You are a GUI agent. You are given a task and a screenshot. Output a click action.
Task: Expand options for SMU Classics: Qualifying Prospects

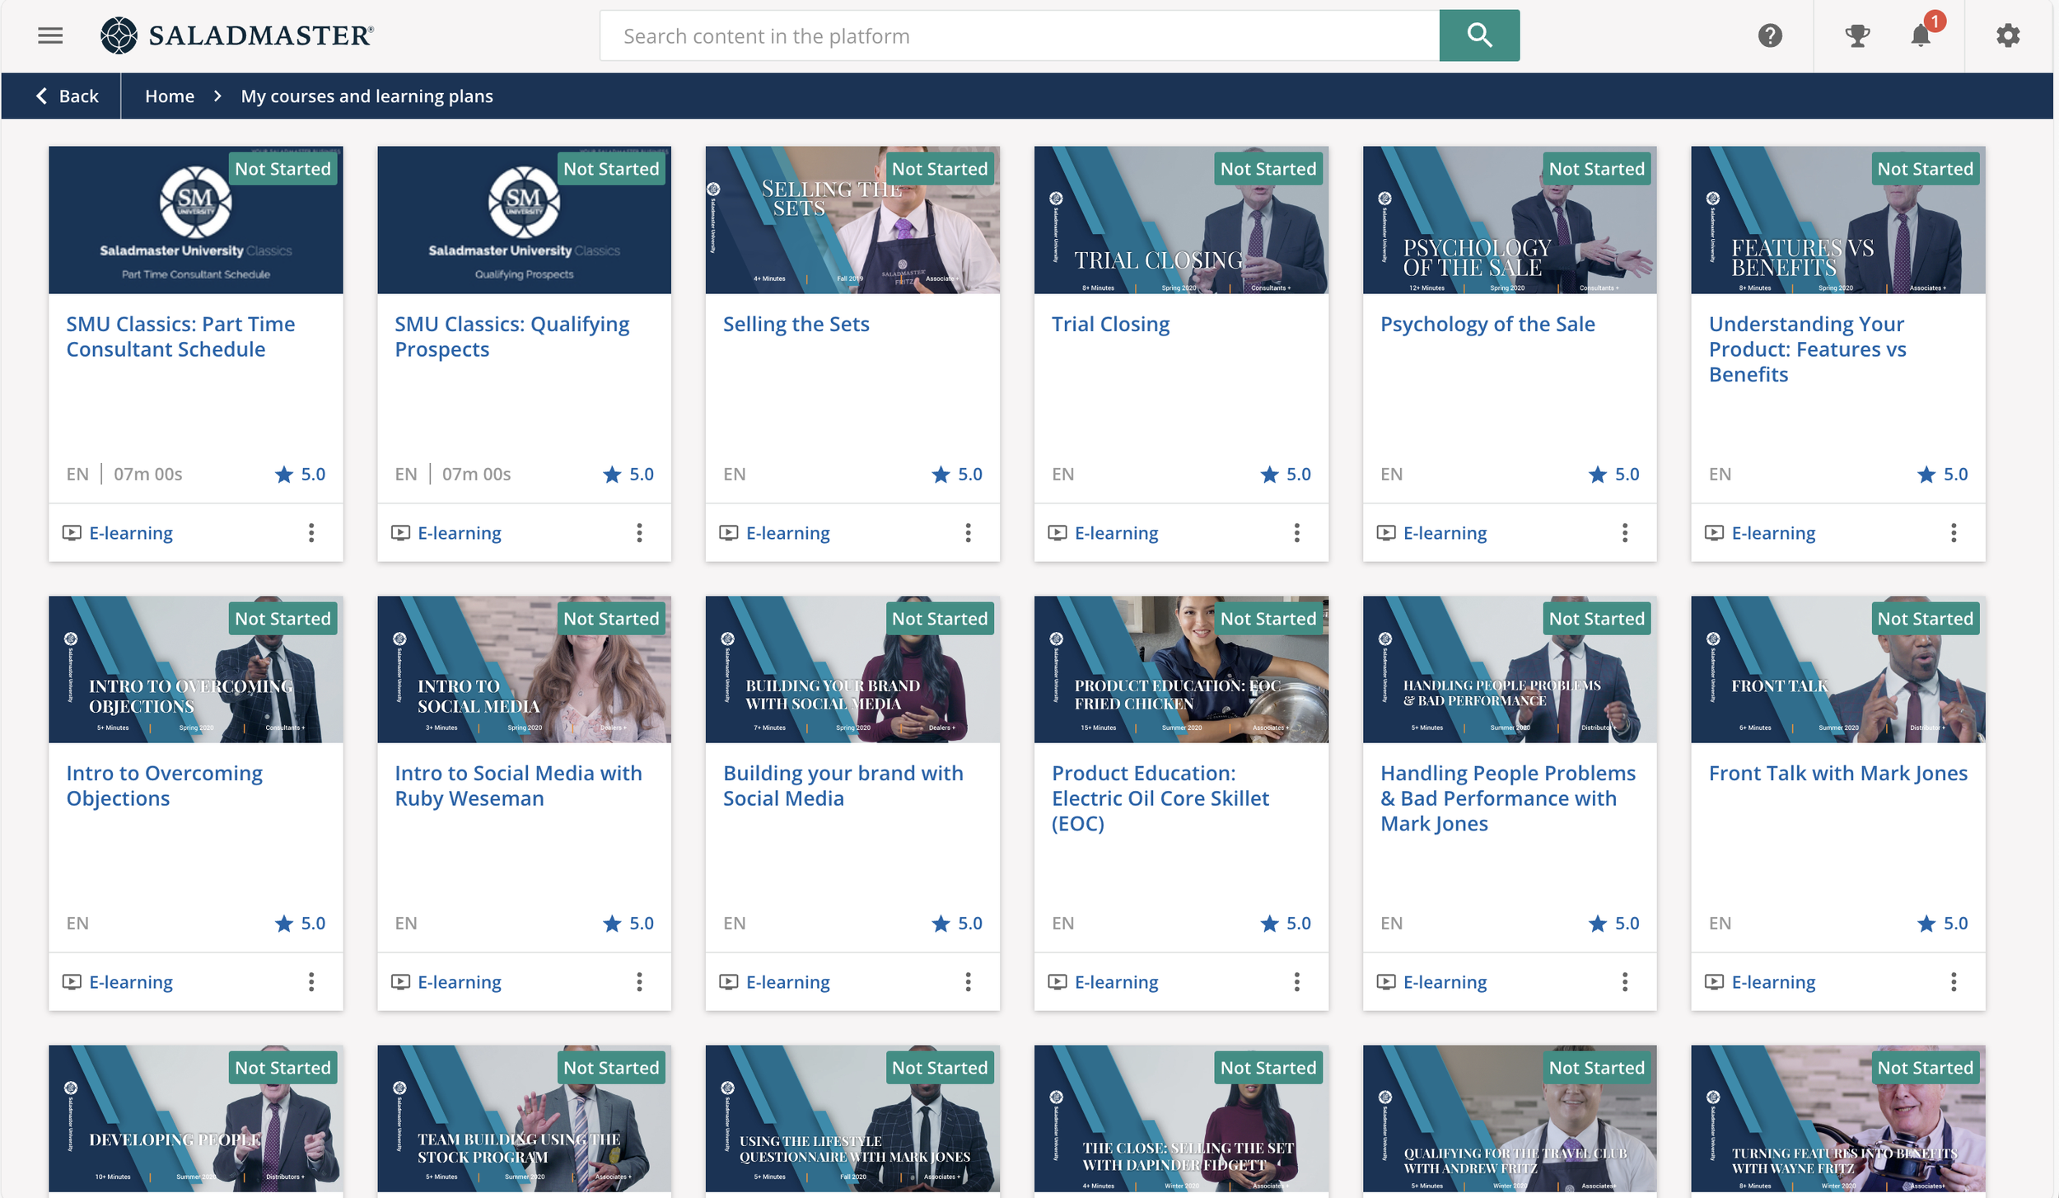tap(639, 533)
